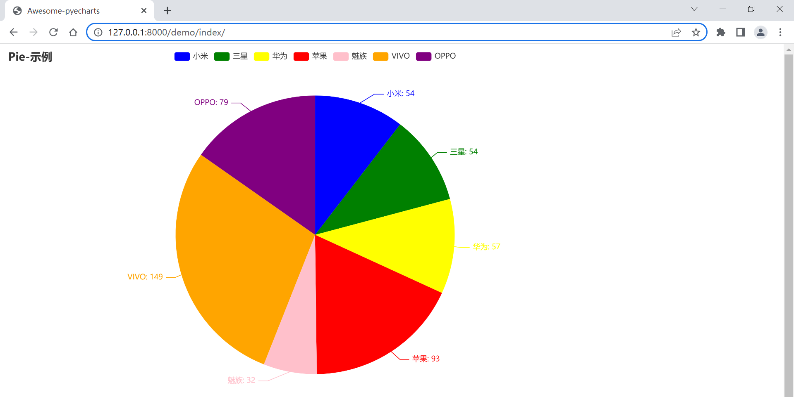Go to the browser home page

(73, 32)
